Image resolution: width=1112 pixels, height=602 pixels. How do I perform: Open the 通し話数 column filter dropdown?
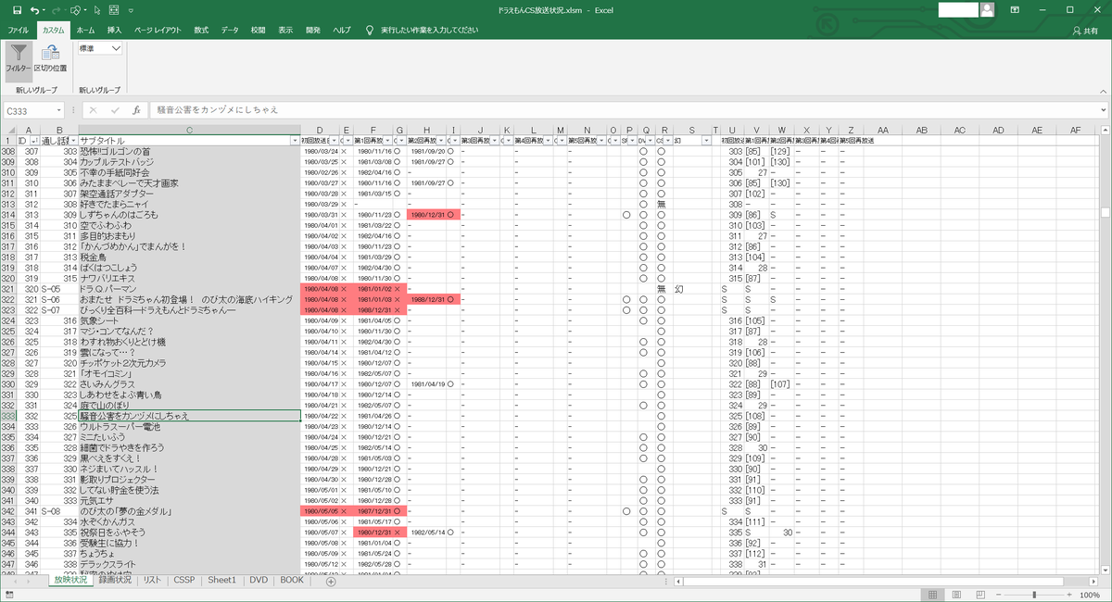tap(74, 141)
